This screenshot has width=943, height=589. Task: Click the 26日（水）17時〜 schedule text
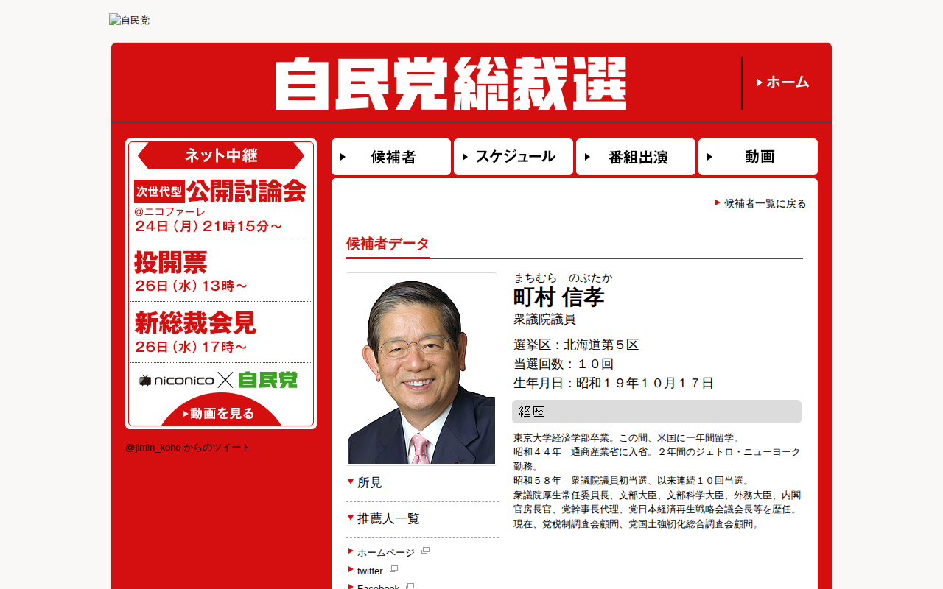coord(191,347)
